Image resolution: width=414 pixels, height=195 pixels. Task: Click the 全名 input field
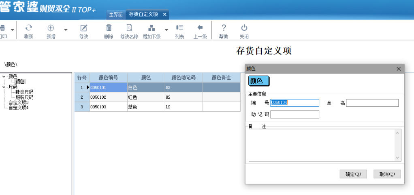tap(372, 103)
